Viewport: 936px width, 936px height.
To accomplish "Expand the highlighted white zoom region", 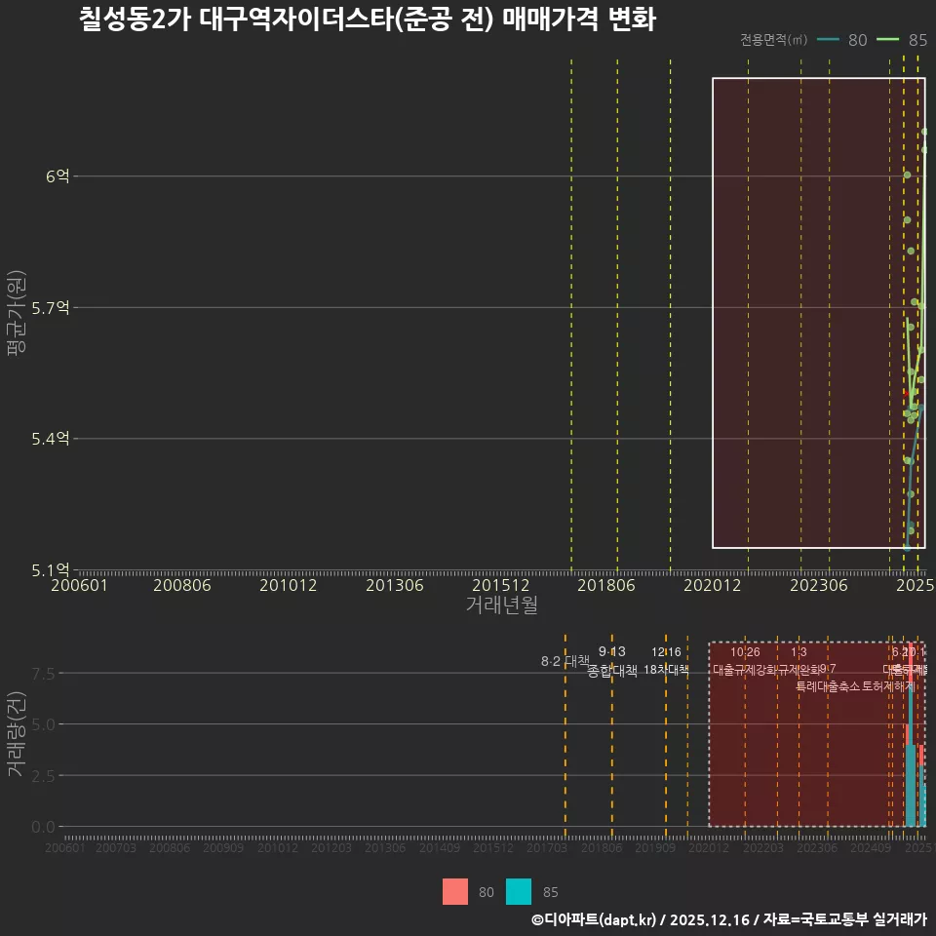I will point(819,312).
